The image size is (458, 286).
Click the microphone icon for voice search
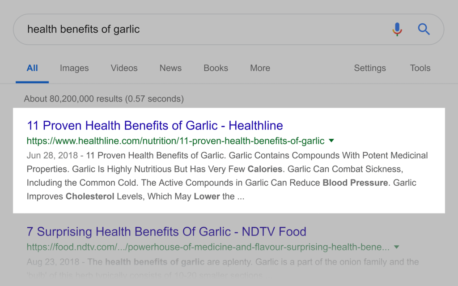tap(397, 29)
